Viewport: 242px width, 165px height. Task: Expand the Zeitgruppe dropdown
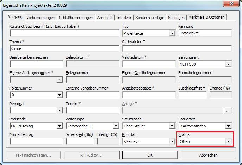click(x=116, y=126)
